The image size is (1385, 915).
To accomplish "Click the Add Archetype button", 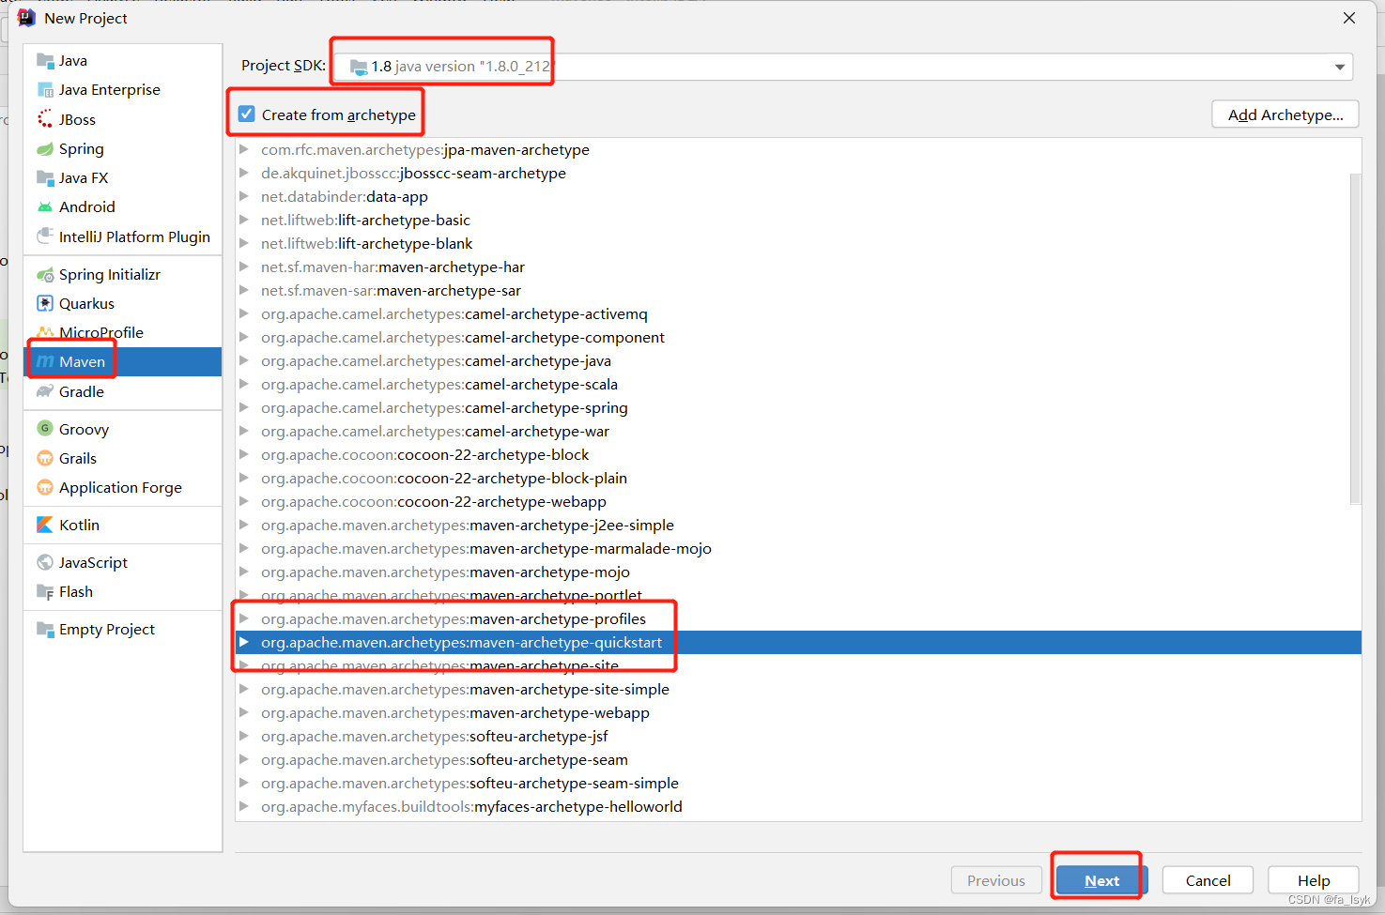I will pyautogui.click(x=1285, y=114).
